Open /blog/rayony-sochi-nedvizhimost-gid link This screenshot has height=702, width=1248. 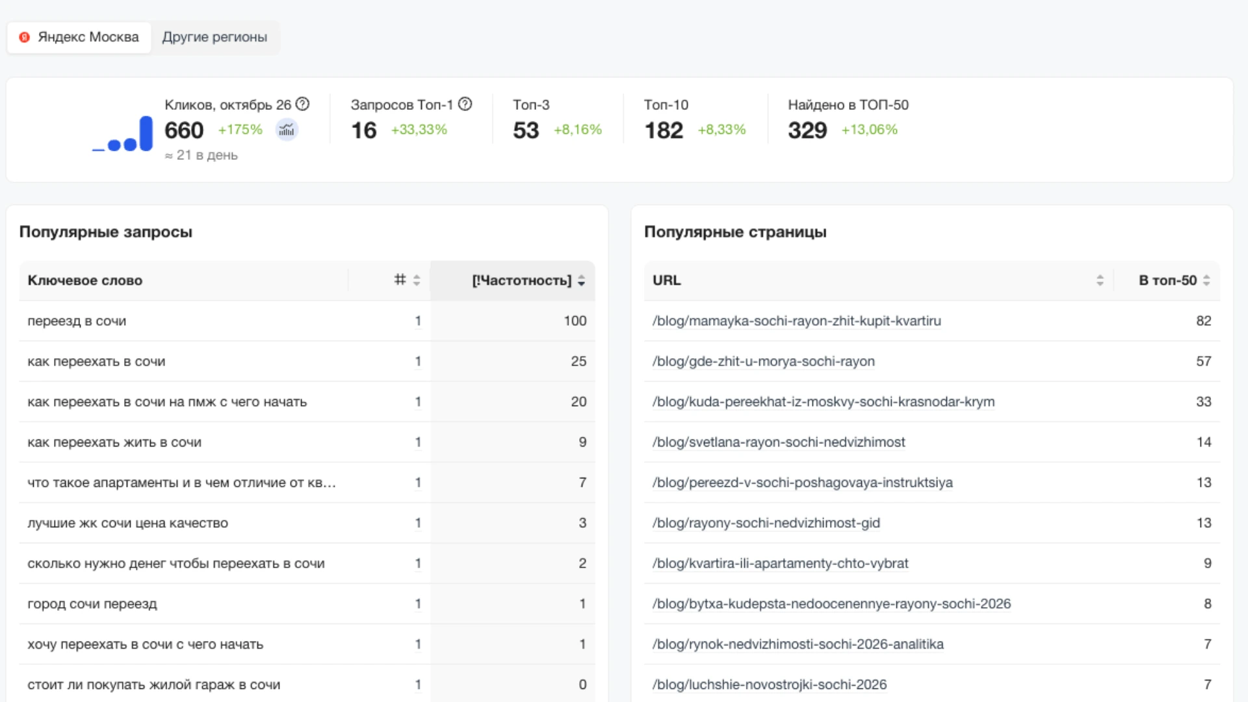[766, 523]
